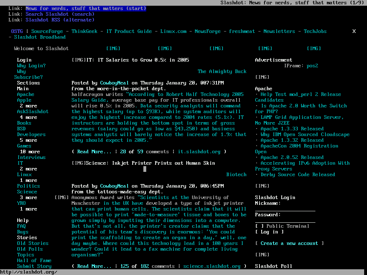Click the Why Login? link
The width and height of the screenshot is (367, 275).
click(32, 66)
